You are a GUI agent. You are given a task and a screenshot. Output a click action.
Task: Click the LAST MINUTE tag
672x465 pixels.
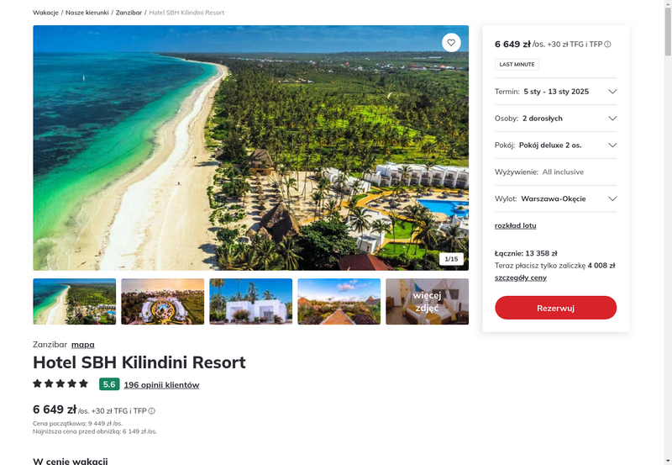click(x=517, y=65)
